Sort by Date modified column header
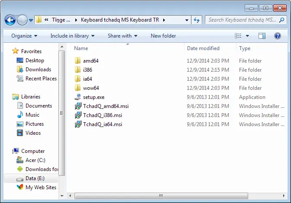 204,48
